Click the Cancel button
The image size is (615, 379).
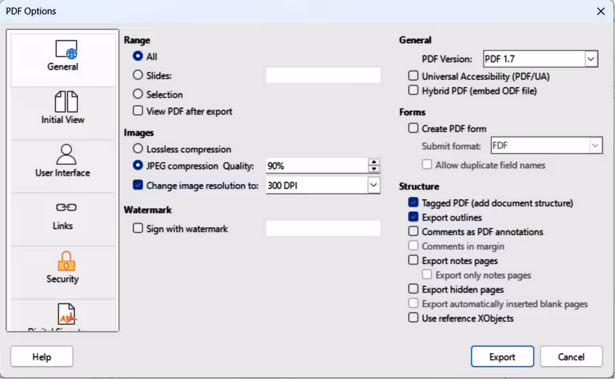(571, 356)
